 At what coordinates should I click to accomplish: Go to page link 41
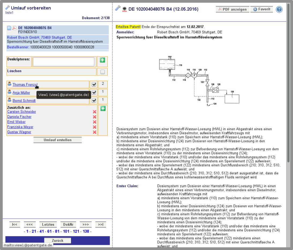[x=42, y=231]
